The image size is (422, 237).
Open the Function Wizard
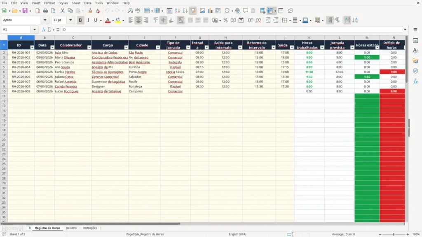coord(44,30)
